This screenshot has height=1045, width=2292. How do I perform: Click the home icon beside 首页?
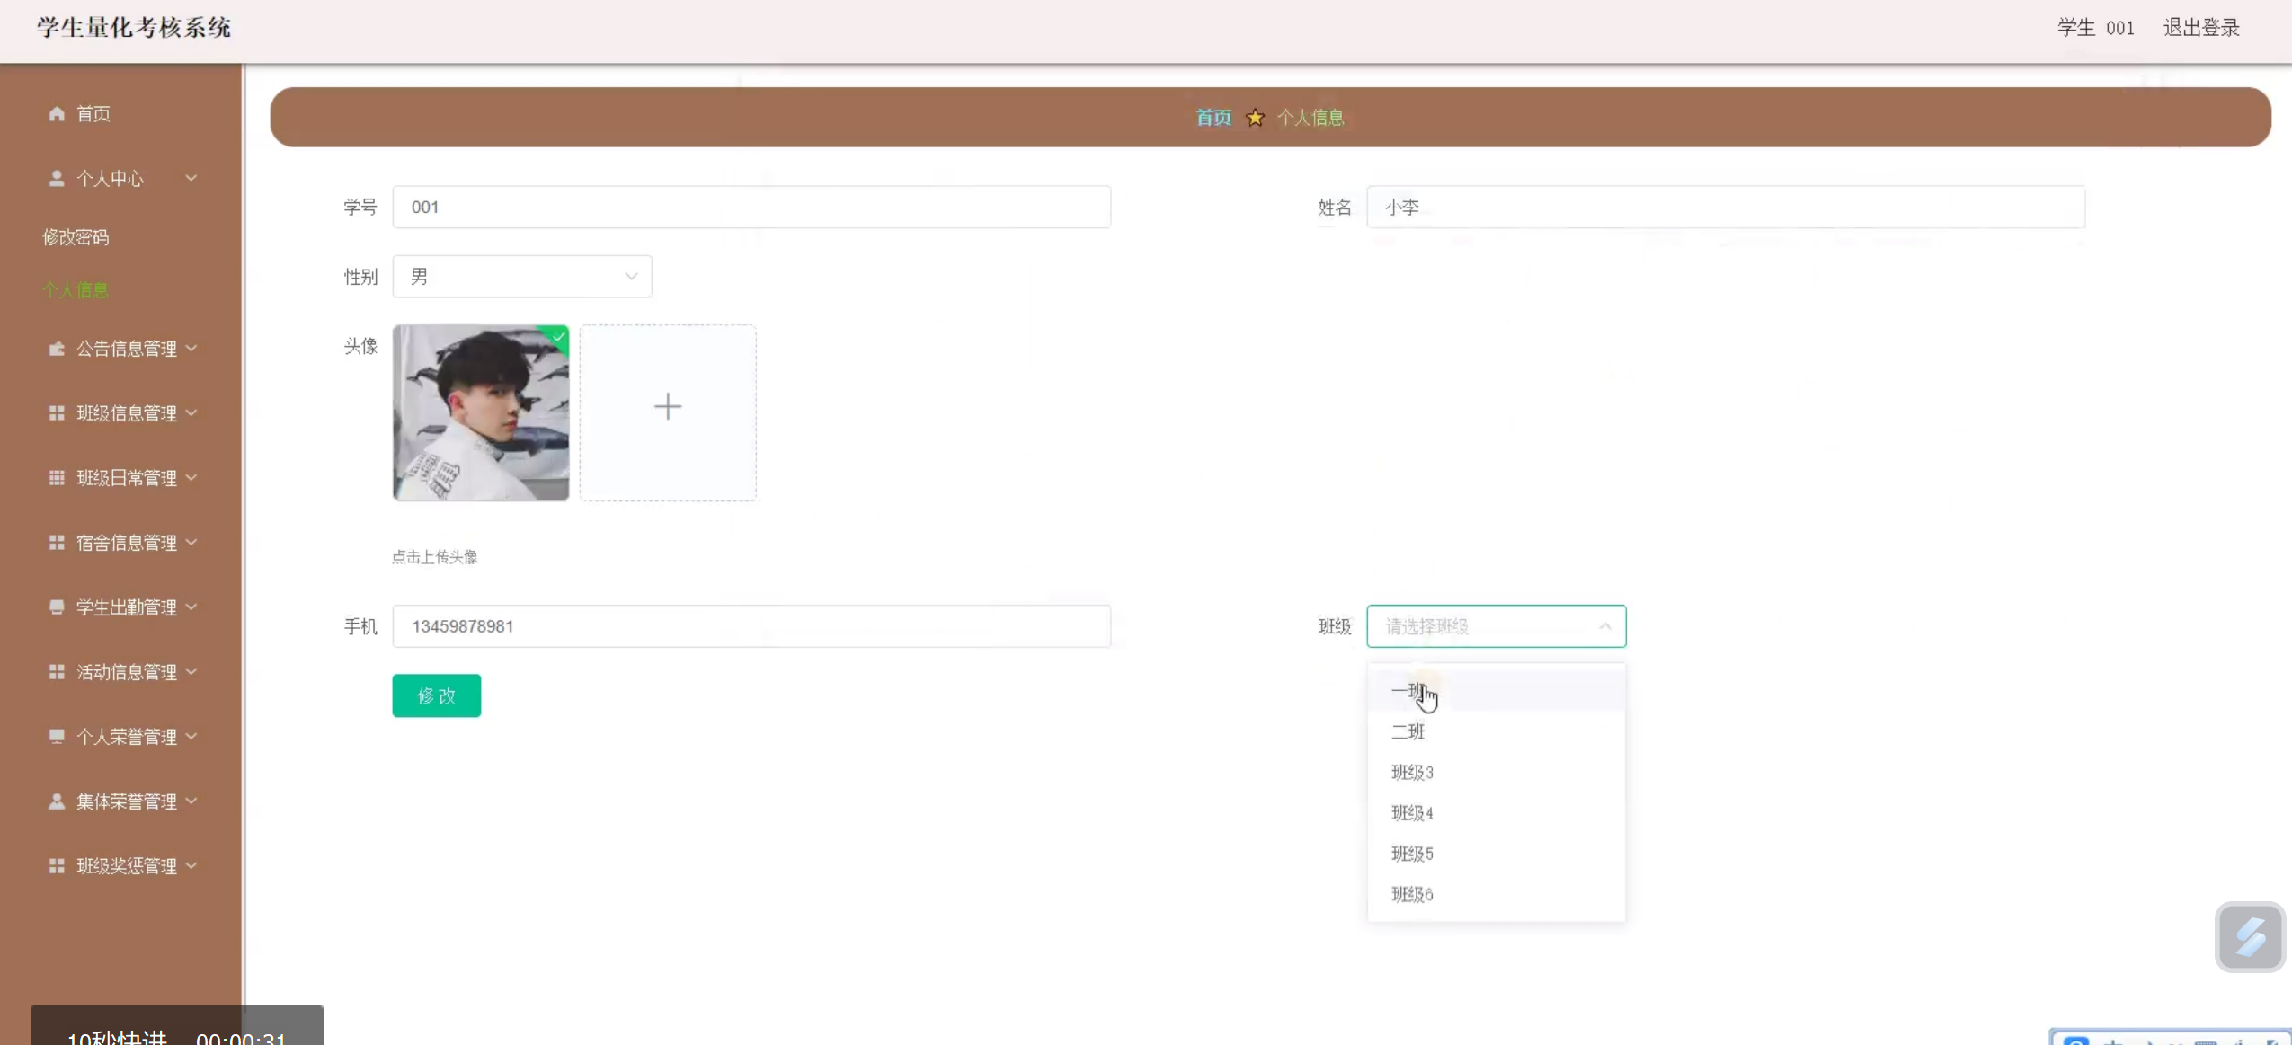click(x=57, y=113)
